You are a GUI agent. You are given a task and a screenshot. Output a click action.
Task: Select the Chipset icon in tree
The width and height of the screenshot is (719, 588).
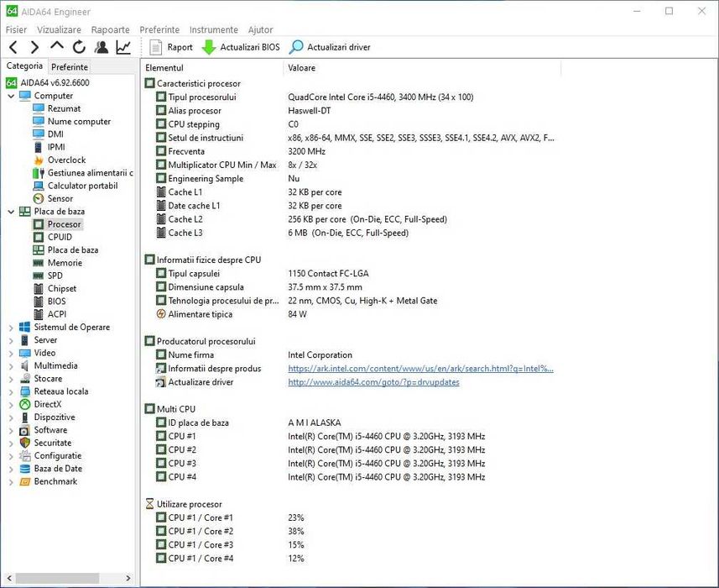coord(39,288)
